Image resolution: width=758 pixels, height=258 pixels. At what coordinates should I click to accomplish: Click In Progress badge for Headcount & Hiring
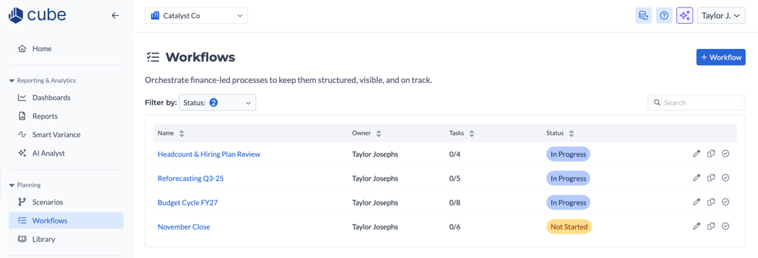click(569, 154)
